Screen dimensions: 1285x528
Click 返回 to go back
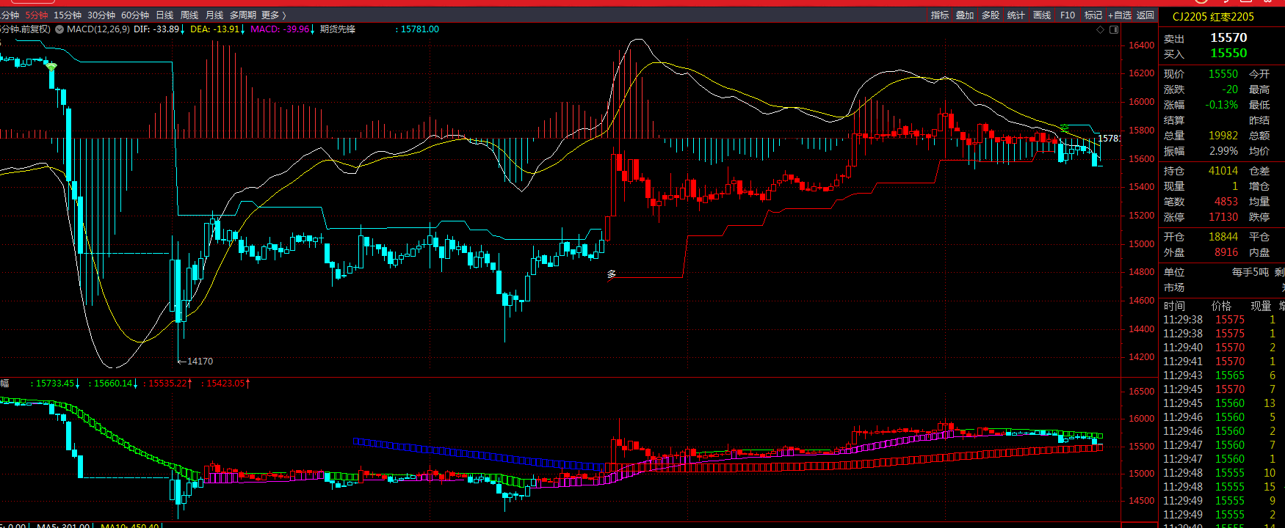tap(1145, 15)
